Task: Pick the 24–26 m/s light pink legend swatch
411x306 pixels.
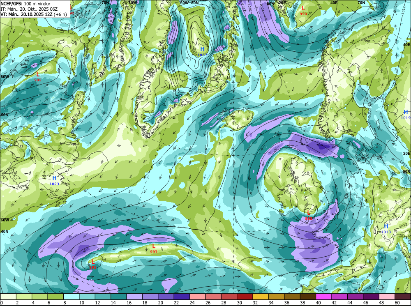Action: pos(197,297)
